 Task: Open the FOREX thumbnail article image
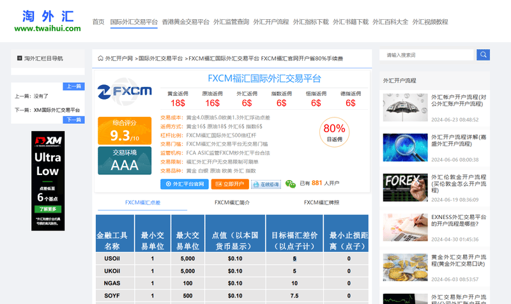405,187
